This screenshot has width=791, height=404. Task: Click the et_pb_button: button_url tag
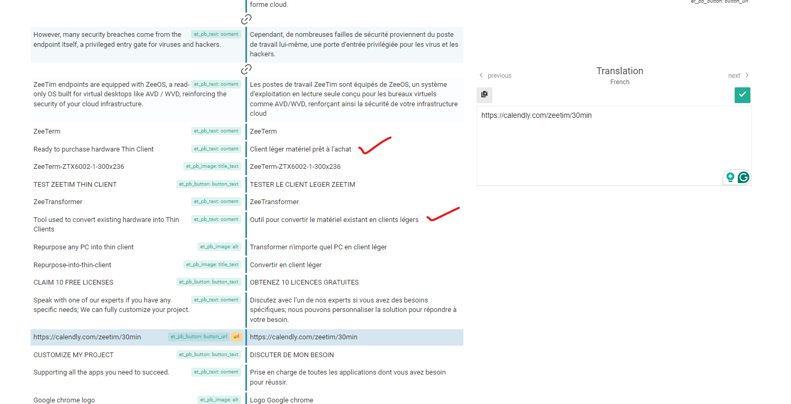point(199,337)
